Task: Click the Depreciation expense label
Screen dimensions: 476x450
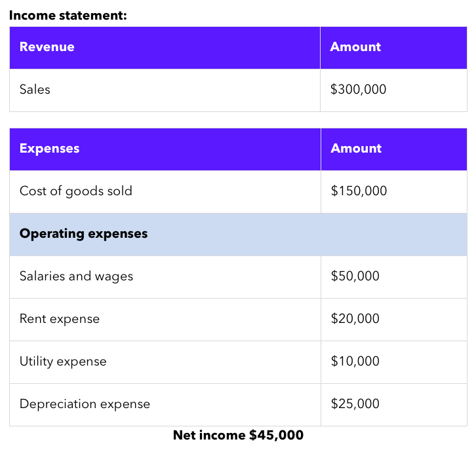Action: click(85, 404)
